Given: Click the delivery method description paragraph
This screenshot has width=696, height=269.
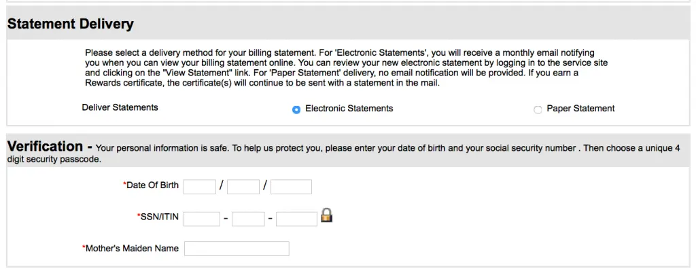Looking at the screenshot, I should pyautogui.click(x=346, y=68).
